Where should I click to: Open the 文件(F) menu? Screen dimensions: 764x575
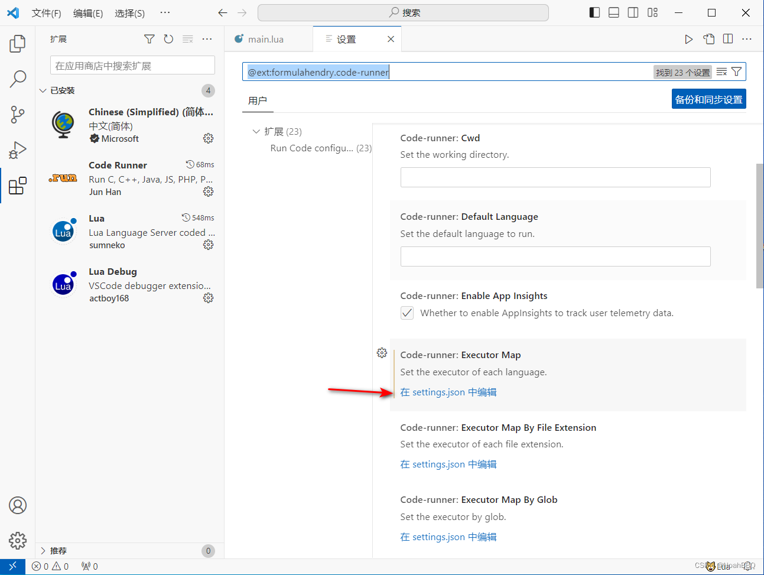tap(46, 13)
